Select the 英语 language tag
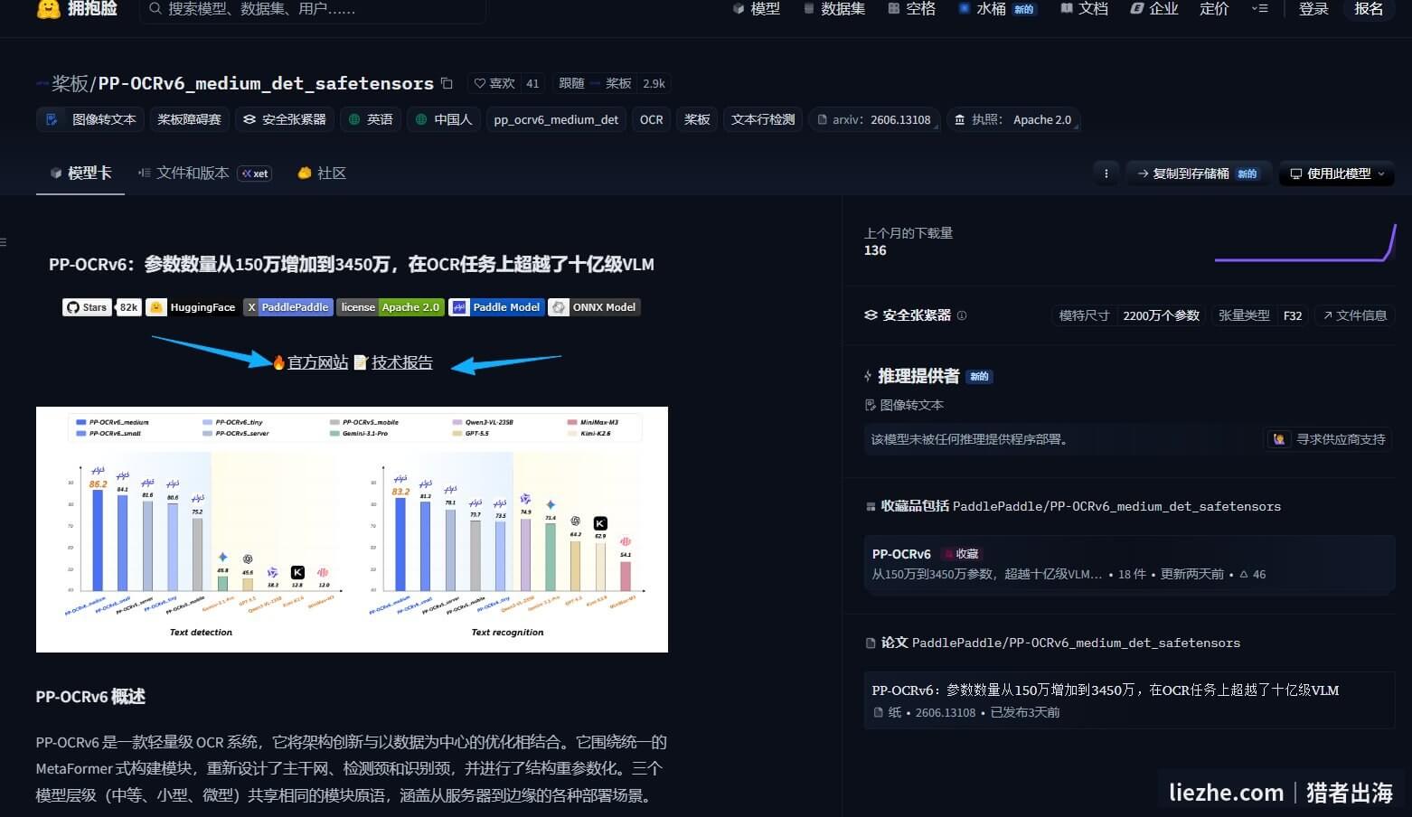Viewport: 1412px width, 817px height. pos(371,119)
